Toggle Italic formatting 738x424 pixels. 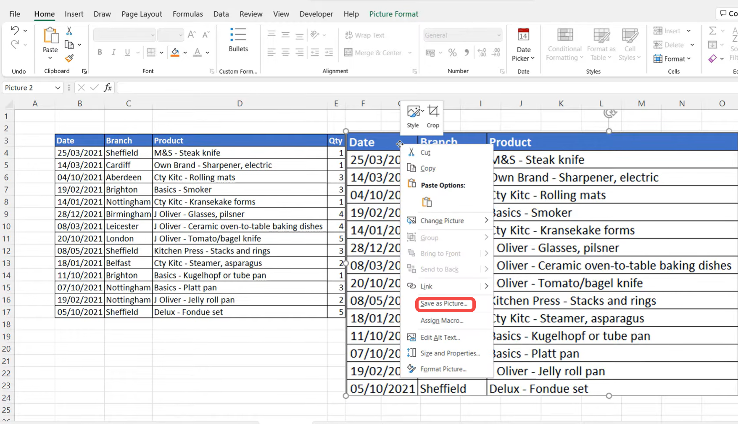(x=113, y=52)
